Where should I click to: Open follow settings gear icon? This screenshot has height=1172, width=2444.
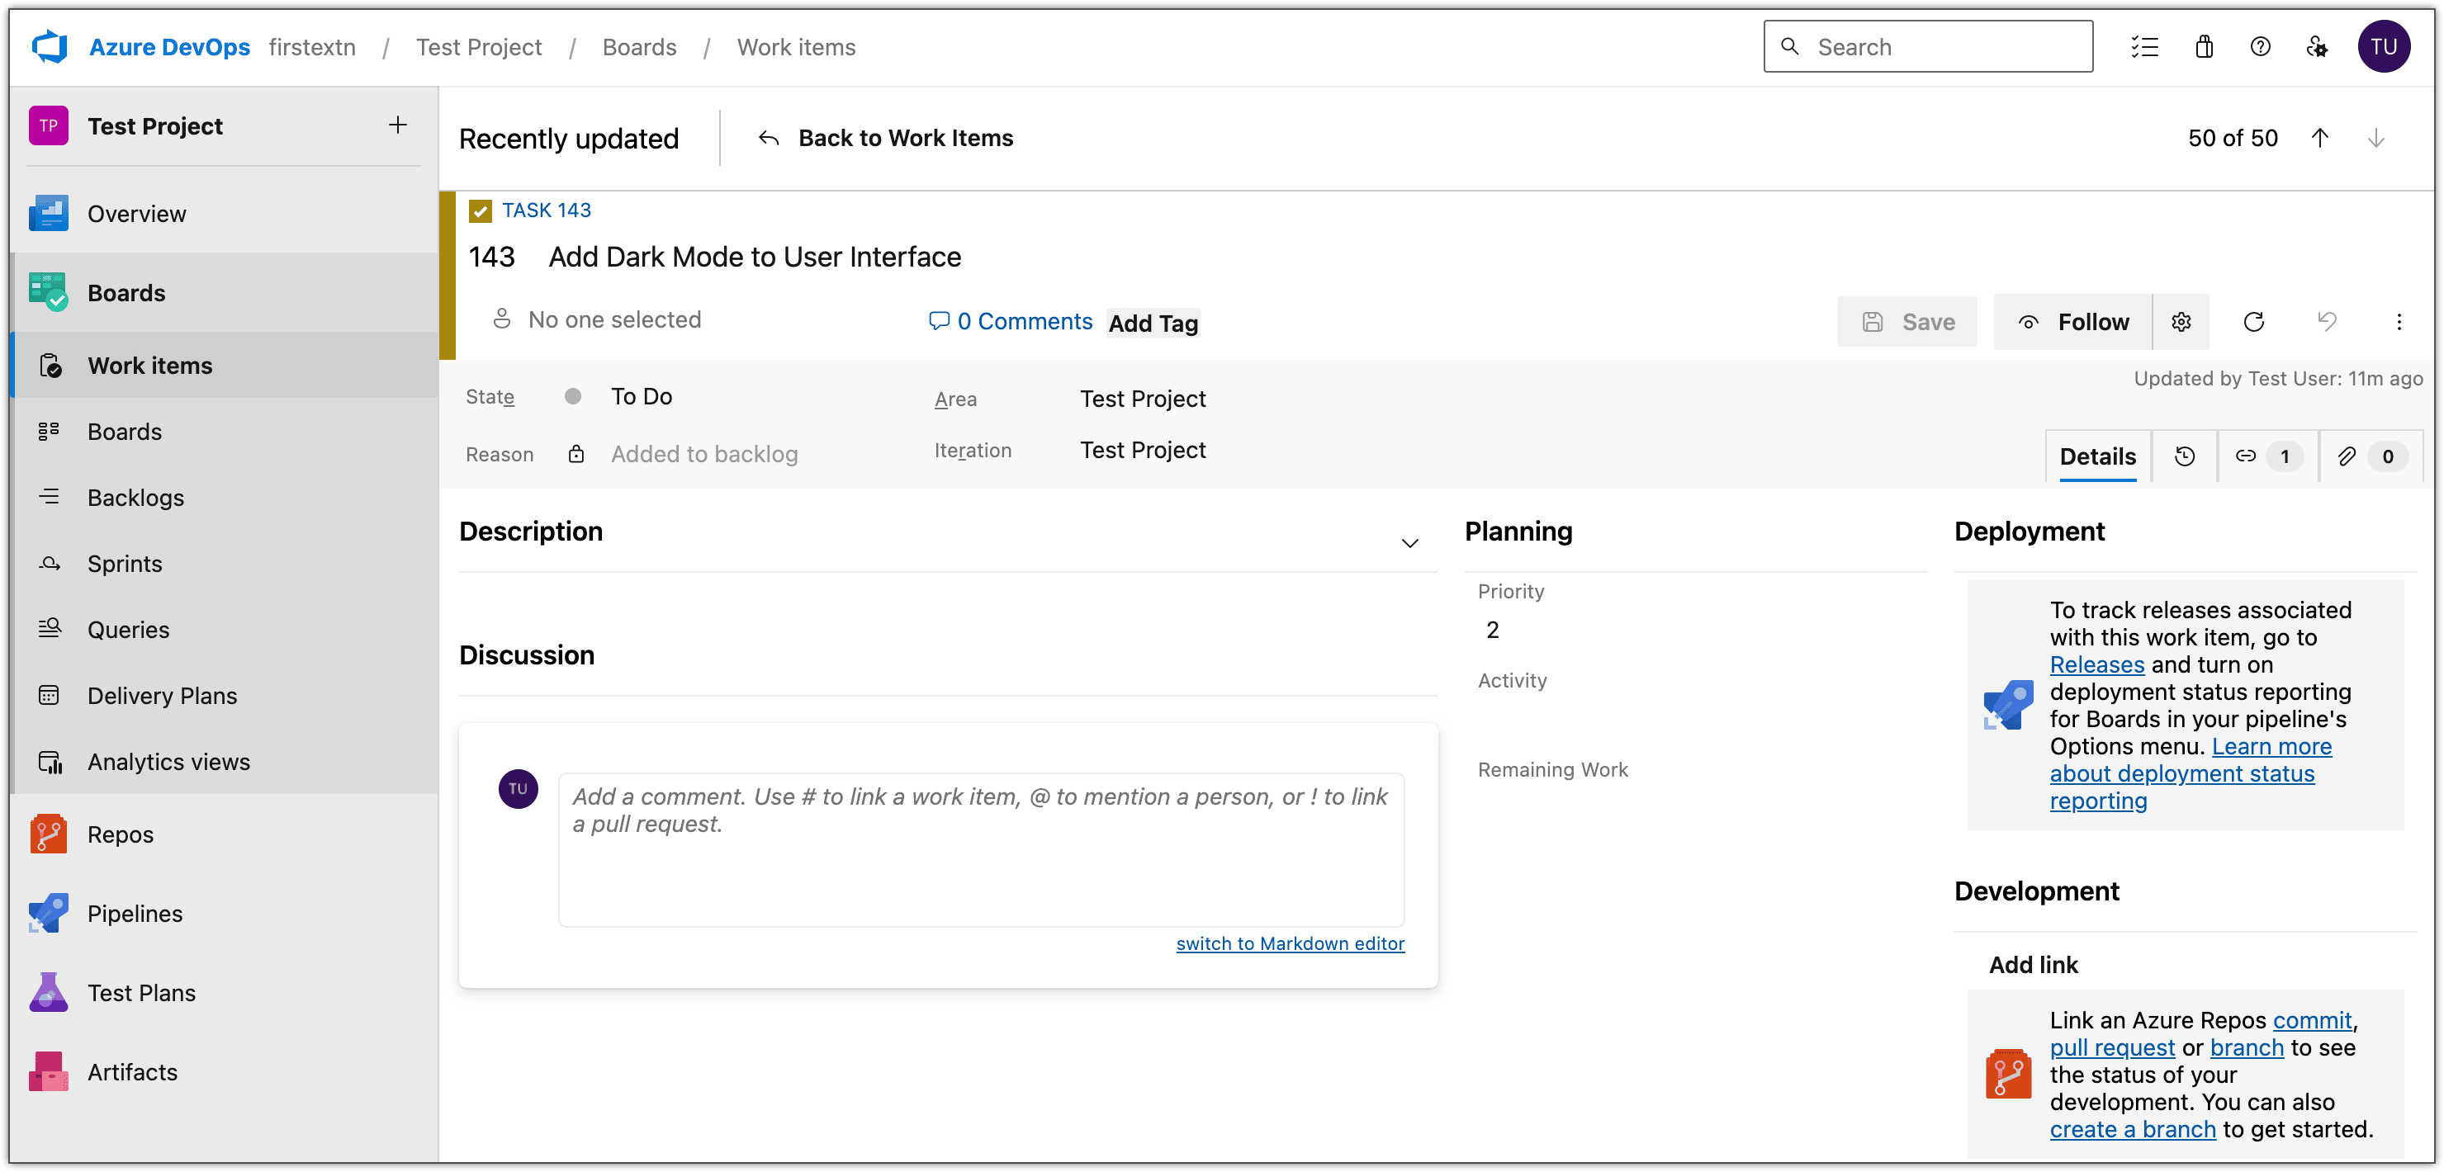tap(2181, 323)
